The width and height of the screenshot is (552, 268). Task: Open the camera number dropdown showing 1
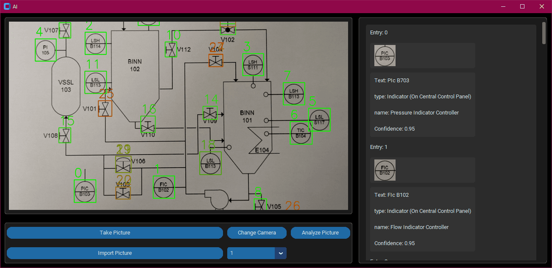pyautogui.click(x=257, y=253)
